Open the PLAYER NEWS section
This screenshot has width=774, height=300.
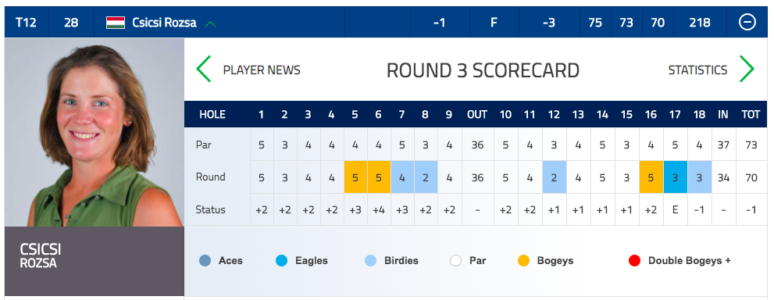pyautogui.click(x=262, y=70)
